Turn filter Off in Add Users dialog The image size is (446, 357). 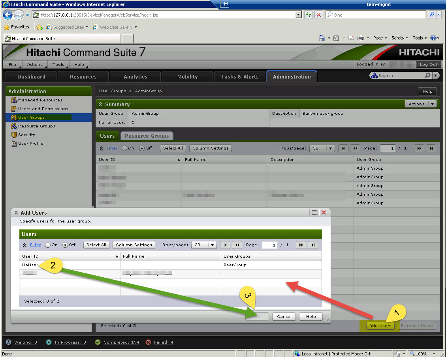65,245
